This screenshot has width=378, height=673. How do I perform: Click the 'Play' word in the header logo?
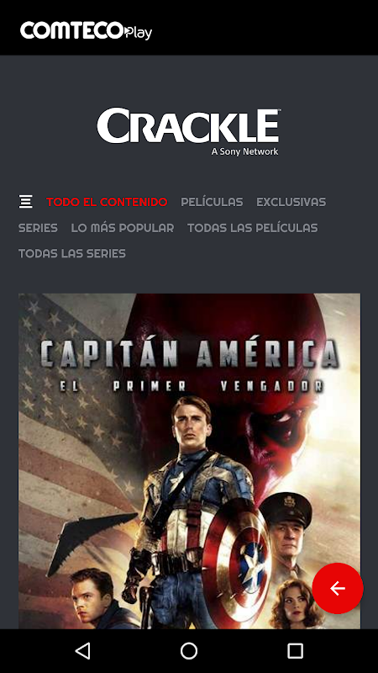coord(139,33)
